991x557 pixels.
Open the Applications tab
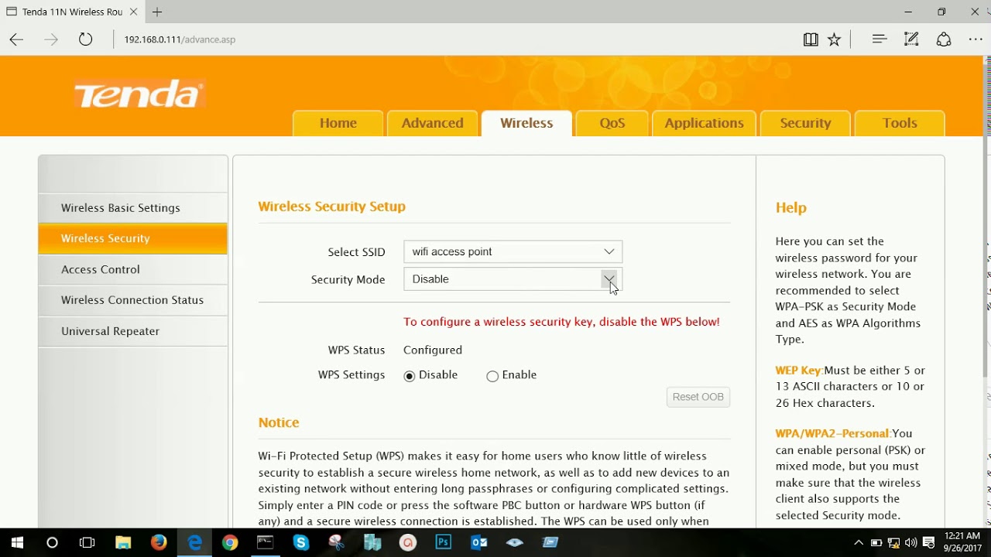[x=704, y=124]
